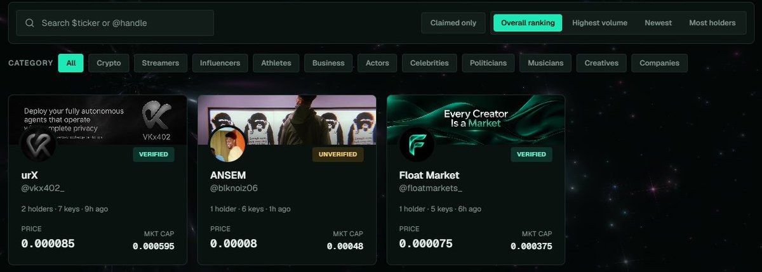762x272 pixels.
Task: Open the ANSEM banner image
Action: (x=287, y=120)
